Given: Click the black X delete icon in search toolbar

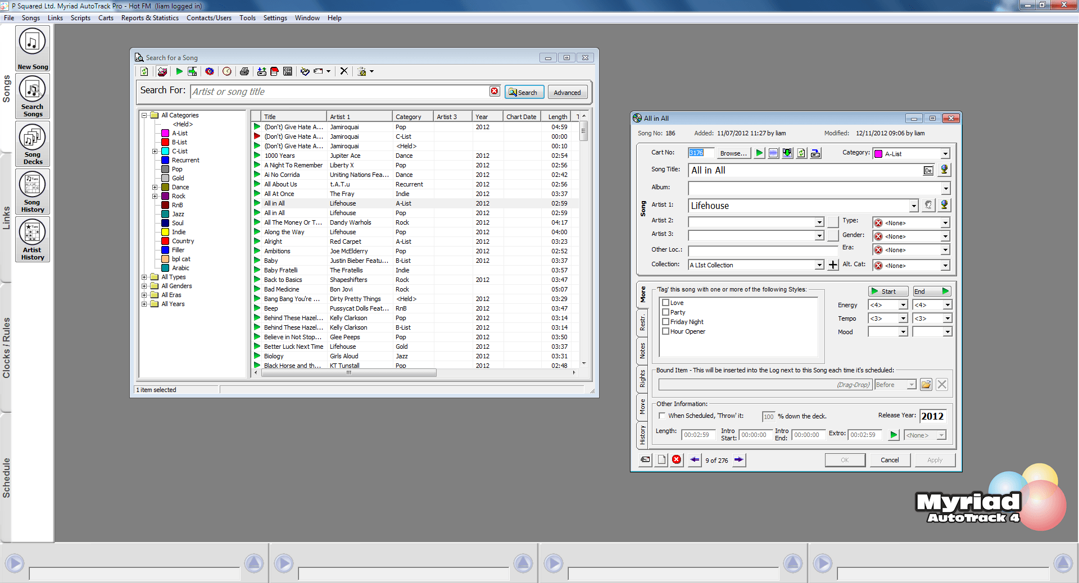Looking at the screenshot, I should point(344,71).
